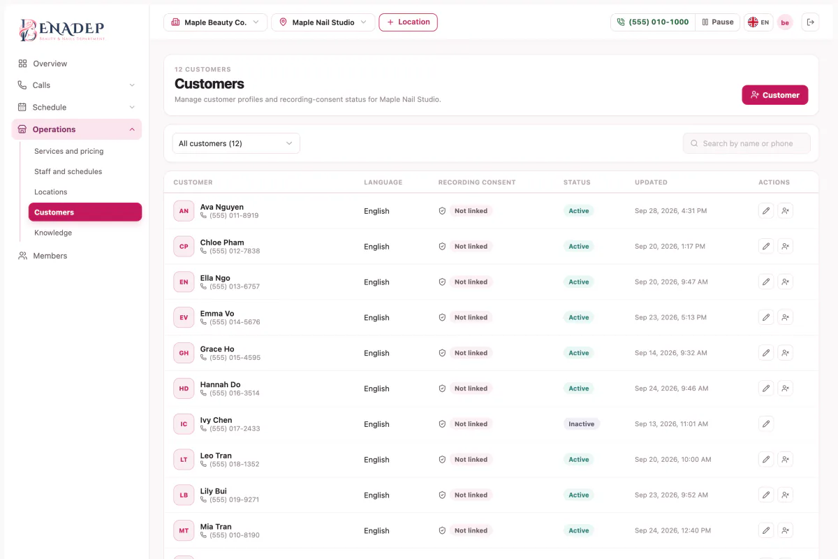Click the Status column header
Screen dimensions: 838x559
pyautogui.click(x=577, y=182)
